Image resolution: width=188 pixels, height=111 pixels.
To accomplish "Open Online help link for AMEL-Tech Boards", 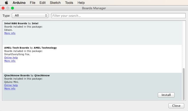I will 11,58.
